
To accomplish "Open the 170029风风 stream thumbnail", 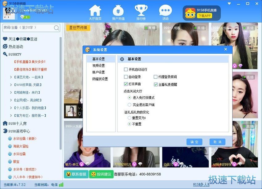I will (x=136, y=157).
